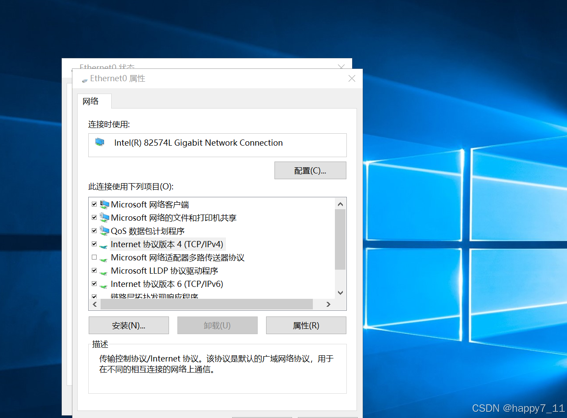Select Internet 协议版本 6 (TCP/IPv6) text
Screen dimensions: 567x418
point(167,284)
